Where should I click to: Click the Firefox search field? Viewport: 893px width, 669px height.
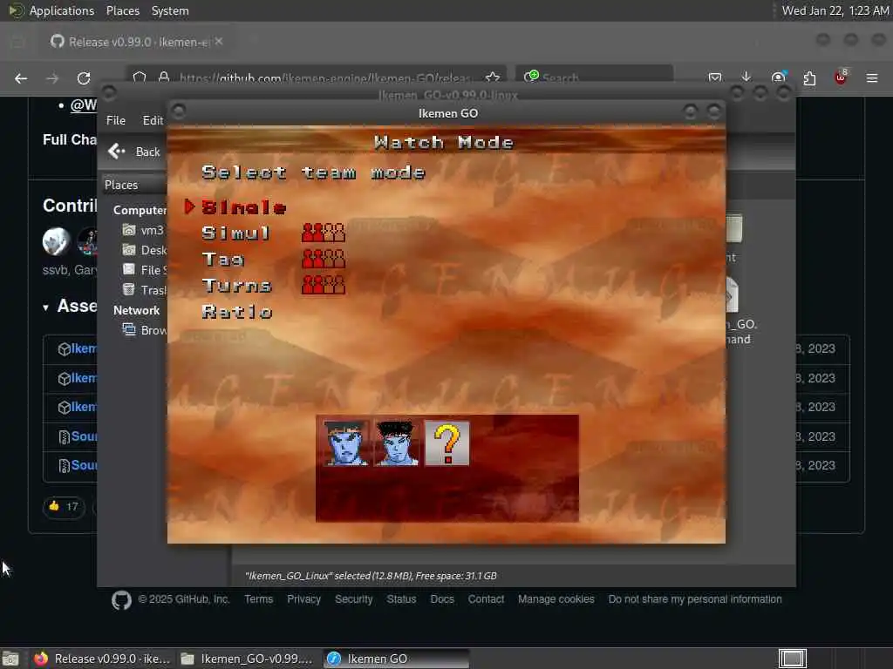[x=595, y=78]
